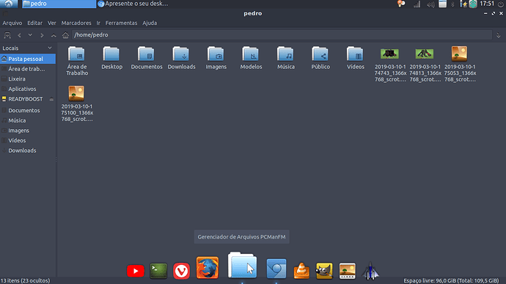Screen dimensions: 506x284
Task: Open the Vídeos folder in file view
Action: point(355,58)
